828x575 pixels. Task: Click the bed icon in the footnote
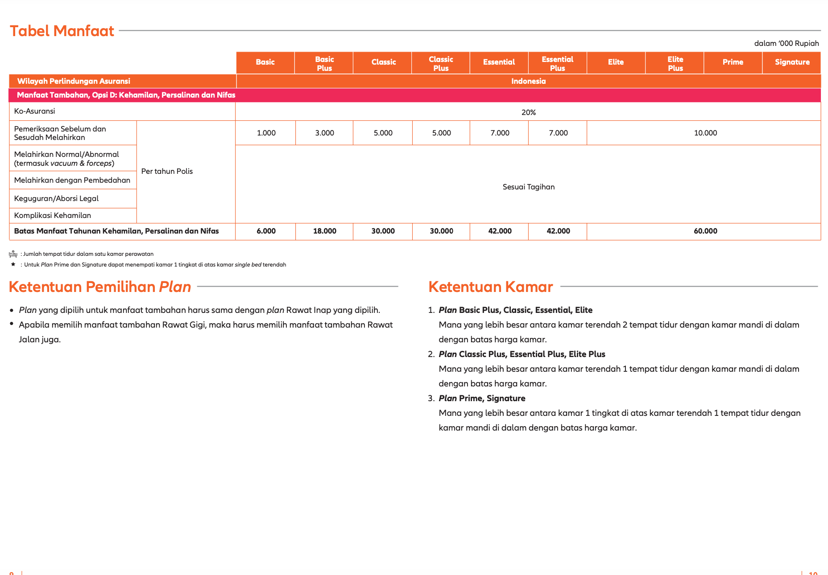pos(13,254)
